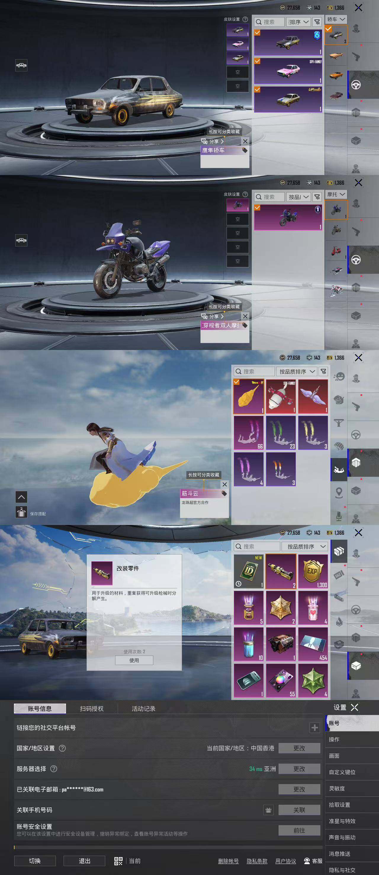The height and width of the screenshot is (875, 379).
Task: Collapse panel with the up-chevron above 保存搭配
Action: pos(21,497)
